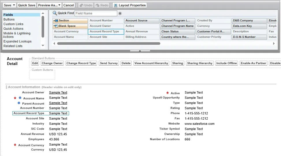Click the View Account Hierarchy button
This screenshot has height=156, width=281.
coord(151,63)
